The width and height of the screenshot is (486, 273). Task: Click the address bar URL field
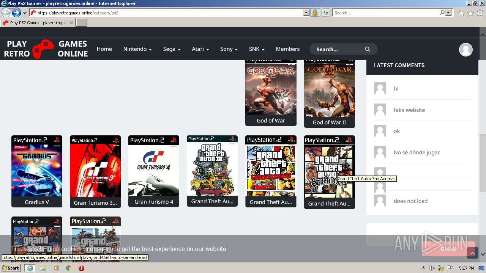(170, 13)
